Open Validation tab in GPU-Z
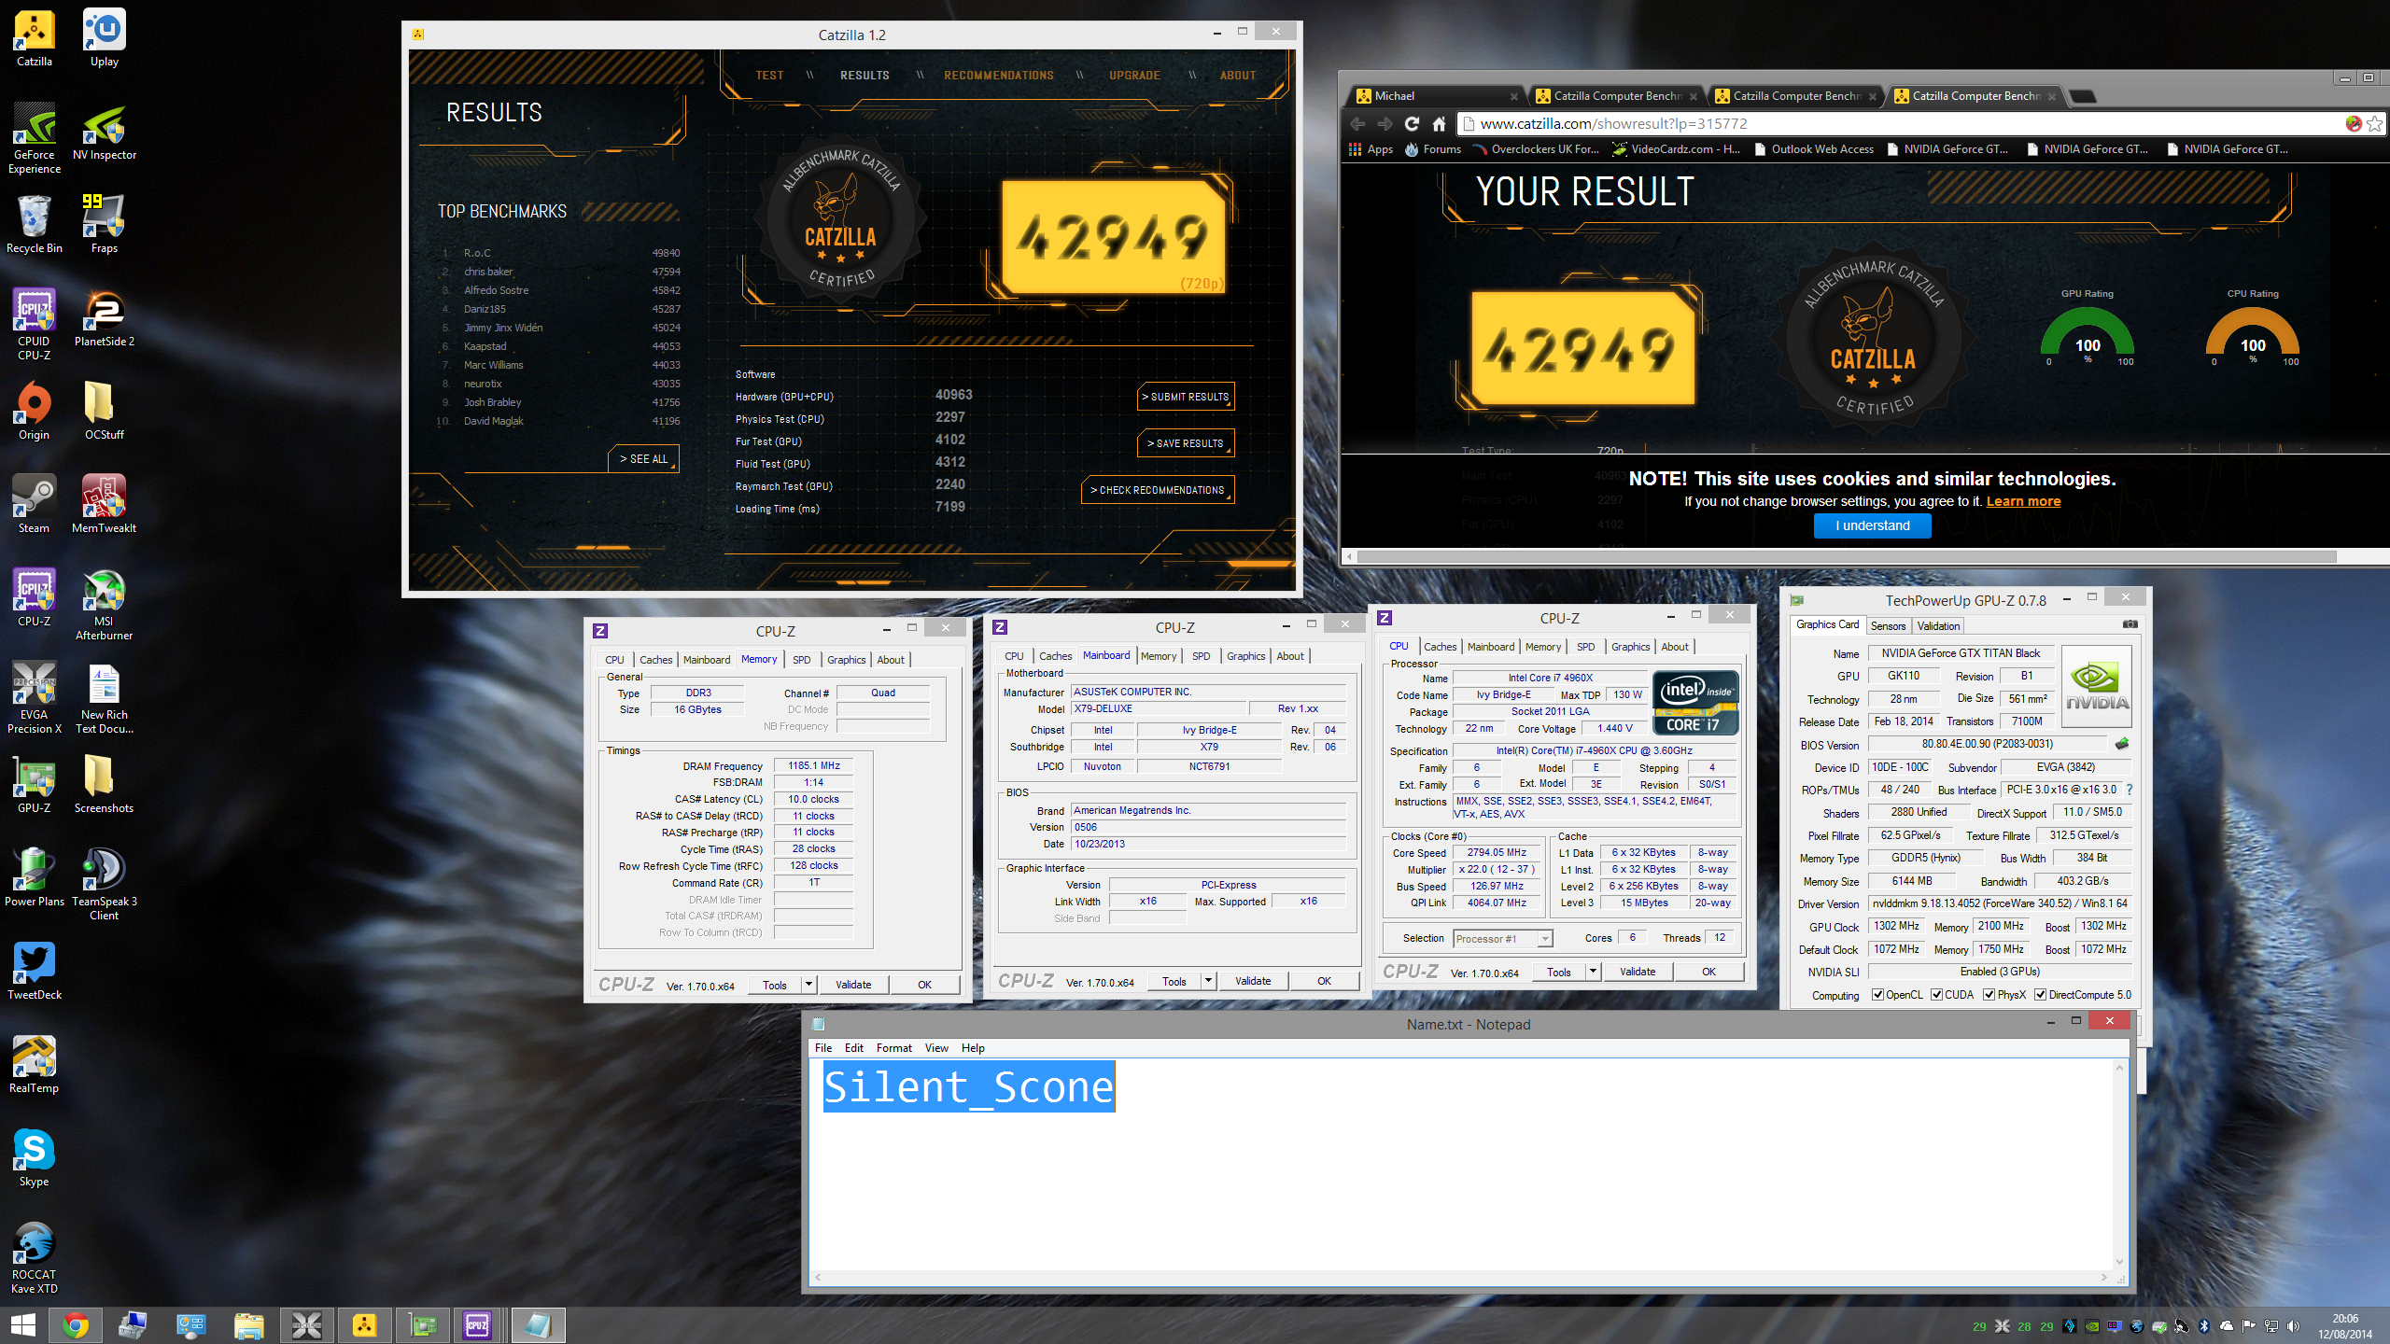The image size is (2390, 1344). pyautogui.click(x=1939, y=626)
